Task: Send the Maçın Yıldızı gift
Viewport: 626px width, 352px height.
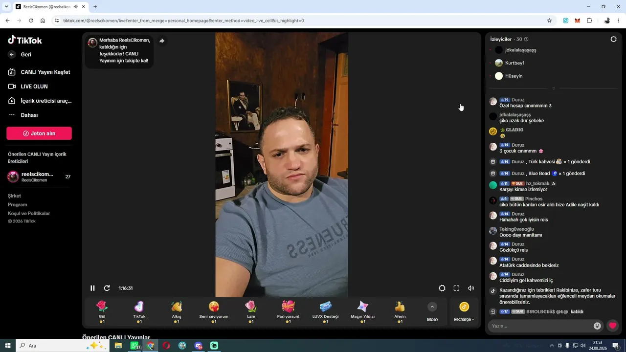Action: pyautogui.click(x=362, y=312)
